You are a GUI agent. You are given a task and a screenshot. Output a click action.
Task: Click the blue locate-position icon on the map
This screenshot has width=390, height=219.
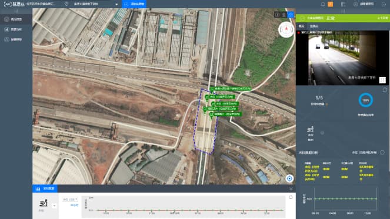coord(289,178)
